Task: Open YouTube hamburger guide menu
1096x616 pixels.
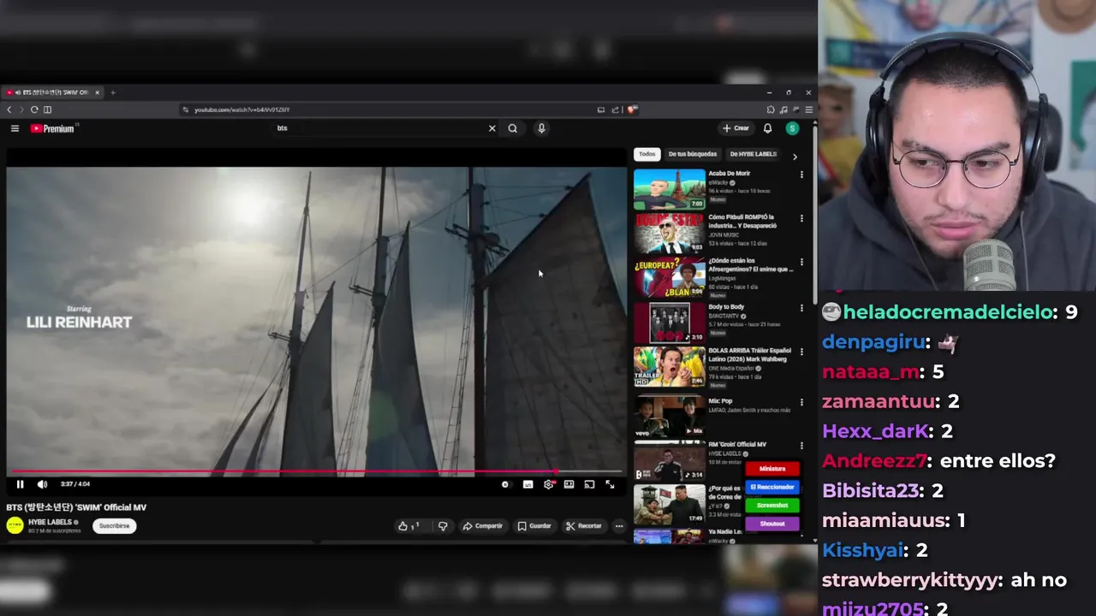Action: tap(15, 128)
